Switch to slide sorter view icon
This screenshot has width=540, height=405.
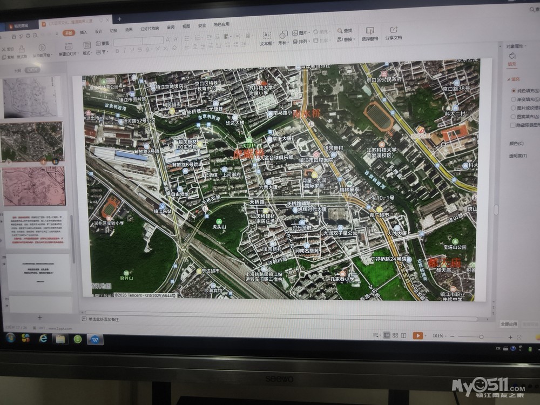pos(395,336)
